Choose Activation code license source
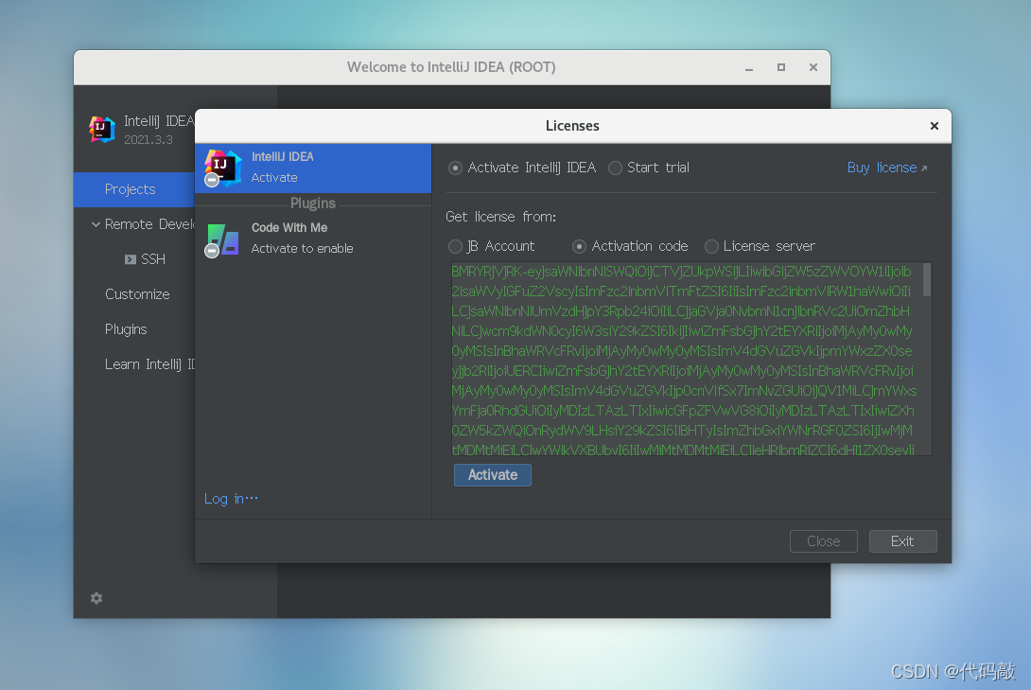 (x=579, y=246)
